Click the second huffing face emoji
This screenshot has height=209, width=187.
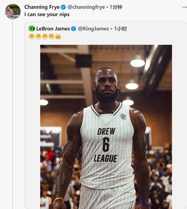(x=38, y=37)
